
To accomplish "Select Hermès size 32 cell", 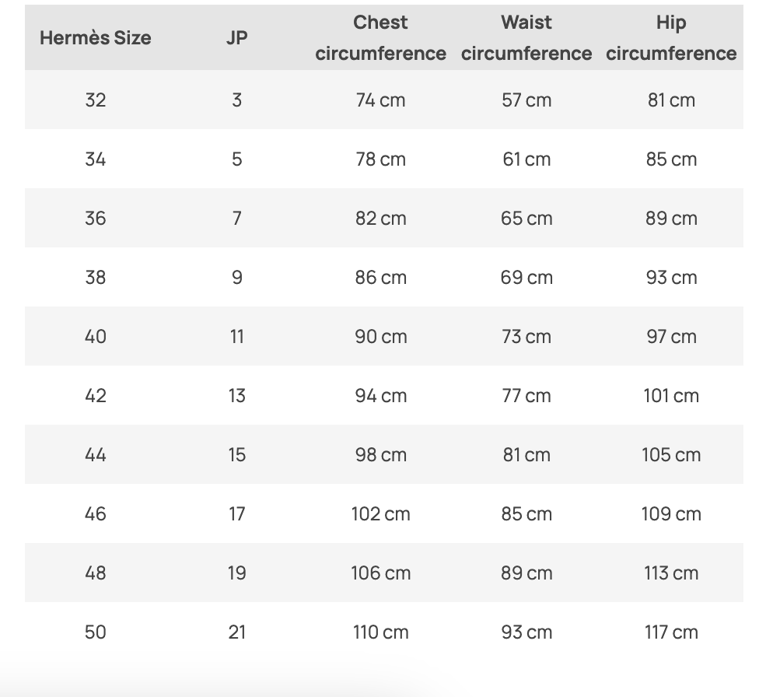I will [x=96, y=100].
